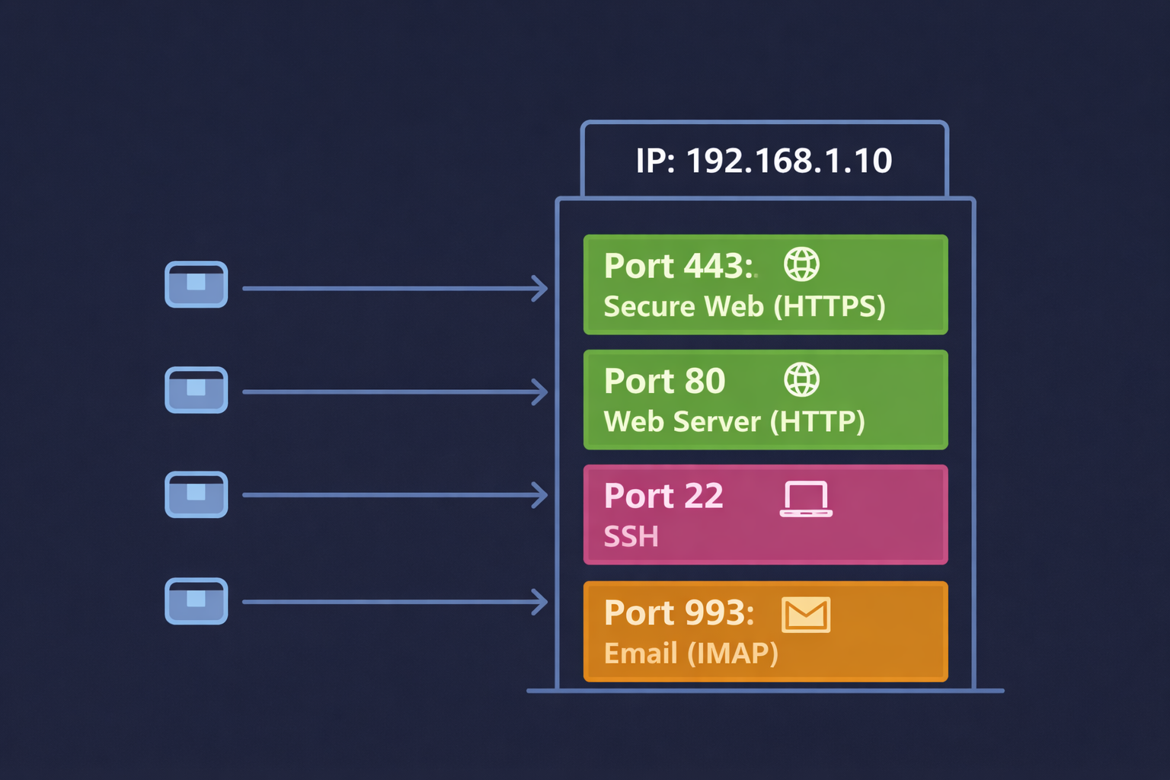The width and height of the screenshot is (1170, 780).
Task: Select the "Email (IMAP)" label
Action: coord(691,653)
